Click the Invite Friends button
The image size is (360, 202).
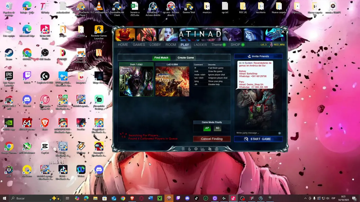pos(258,56)
